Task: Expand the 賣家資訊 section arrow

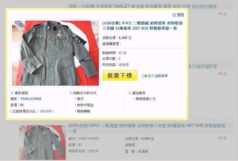Action: coord(12,93)
